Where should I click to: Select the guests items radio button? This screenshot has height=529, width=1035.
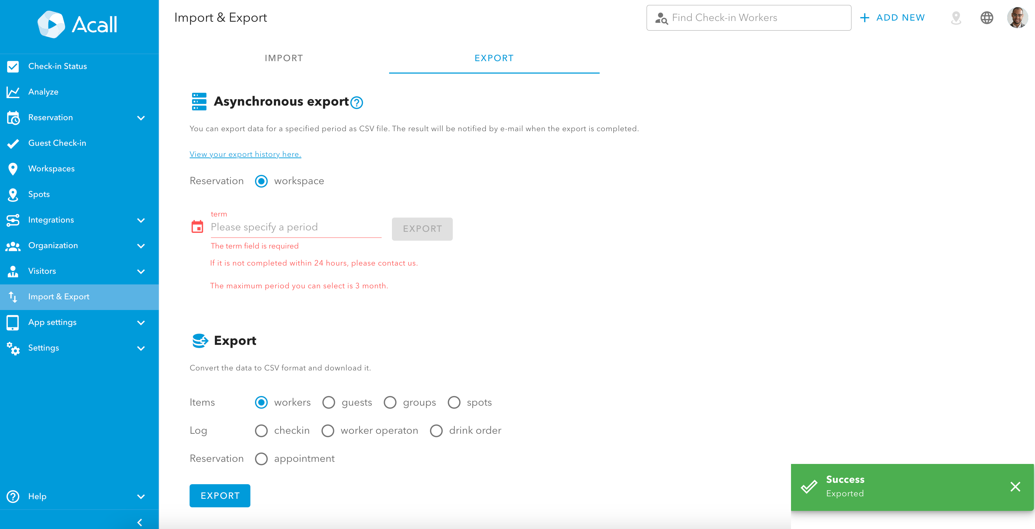click(x=329, y=402)
